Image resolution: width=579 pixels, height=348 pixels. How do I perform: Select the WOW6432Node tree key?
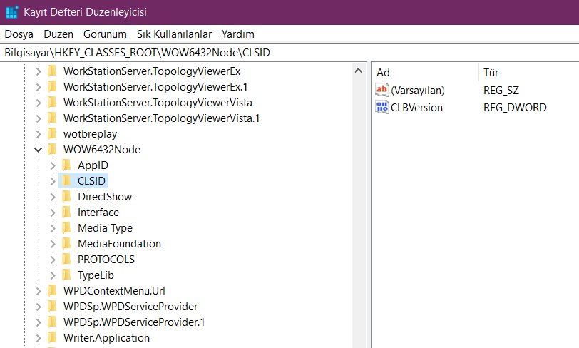tap(102, 150)
